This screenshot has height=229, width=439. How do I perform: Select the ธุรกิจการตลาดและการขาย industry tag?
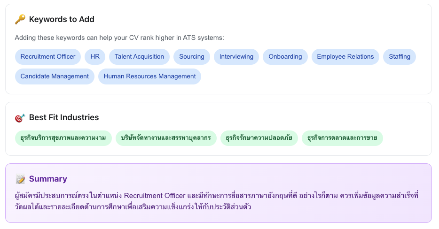point(342,138)
